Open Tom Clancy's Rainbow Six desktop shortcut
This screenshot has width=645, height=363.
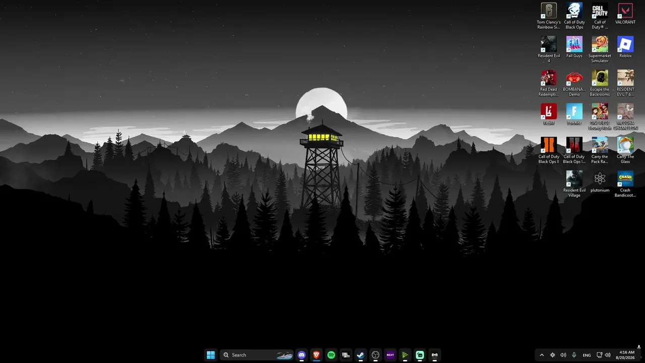(x=549, y=16)
